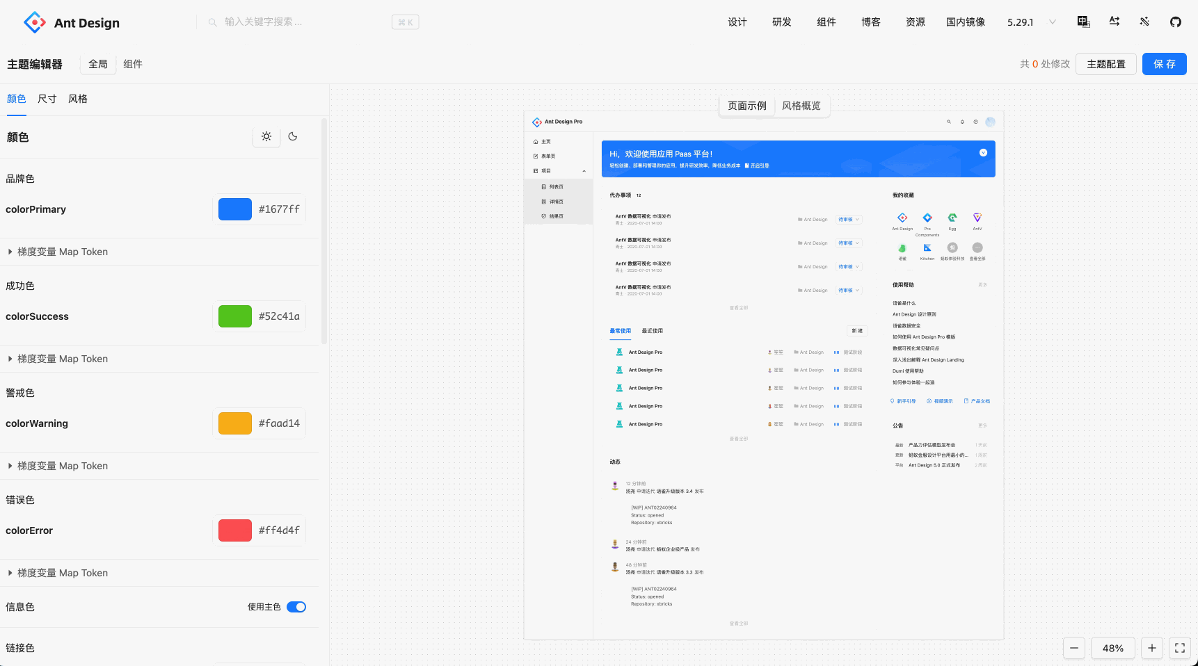1198x666 pixels.
Task: Switch preview to 页面示例
Action: (747, 106)
